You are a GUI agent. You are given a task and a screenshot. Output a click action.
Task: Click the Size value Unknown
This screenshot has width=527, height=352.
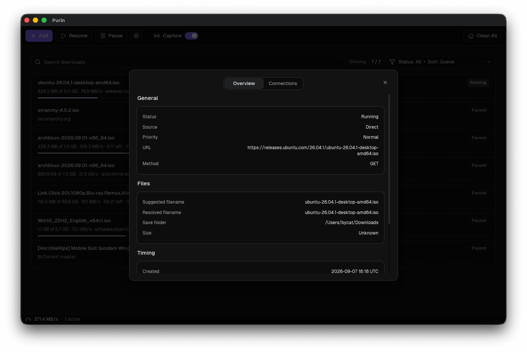click(x=368, y=233)
